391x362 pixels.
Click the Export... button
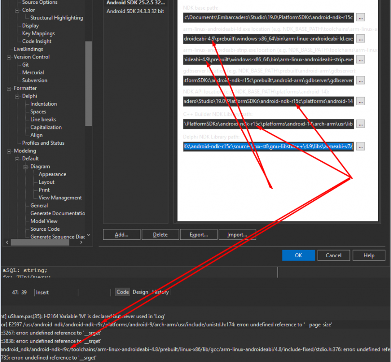199,235
